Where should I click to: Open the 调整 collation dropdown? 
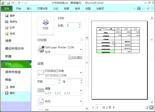point(60,91)
